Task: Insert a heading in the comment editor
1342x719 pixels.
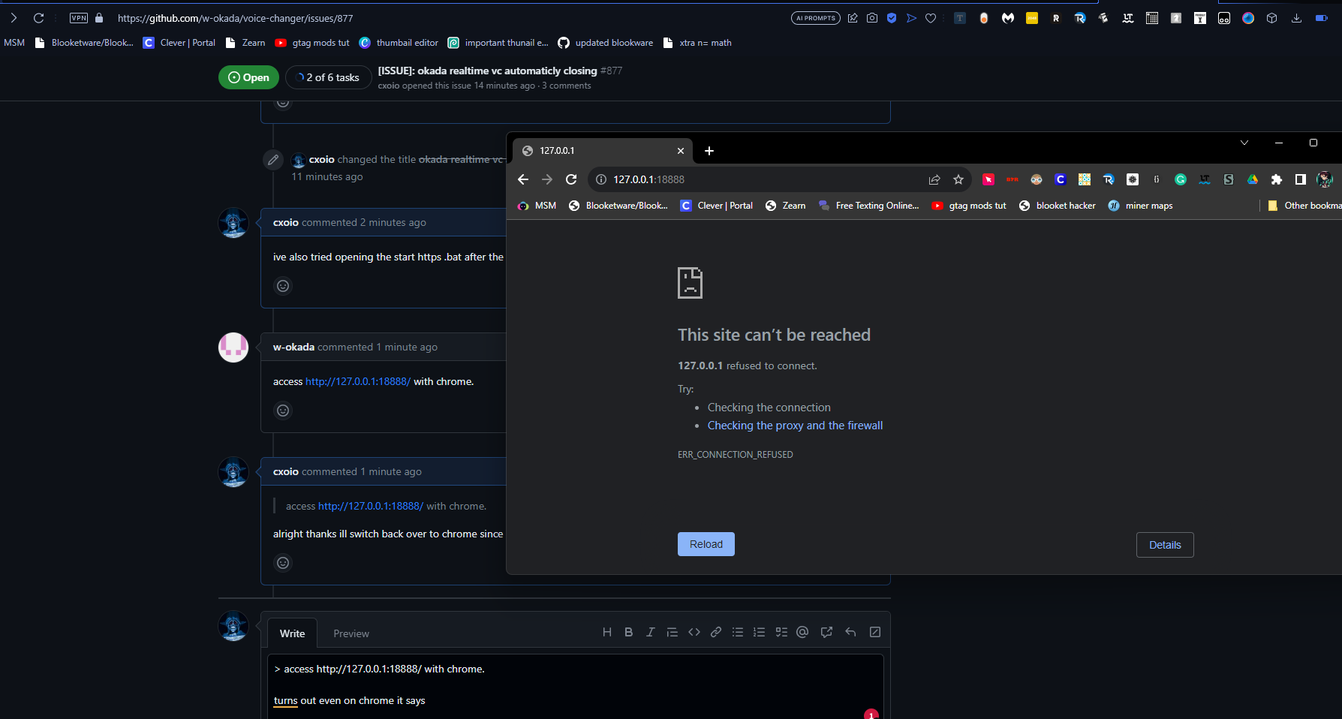Action: (x=607, y=632)
